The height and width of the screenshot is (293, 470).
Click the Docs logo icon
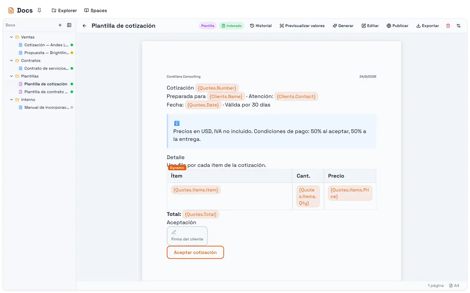click(11, 11)
